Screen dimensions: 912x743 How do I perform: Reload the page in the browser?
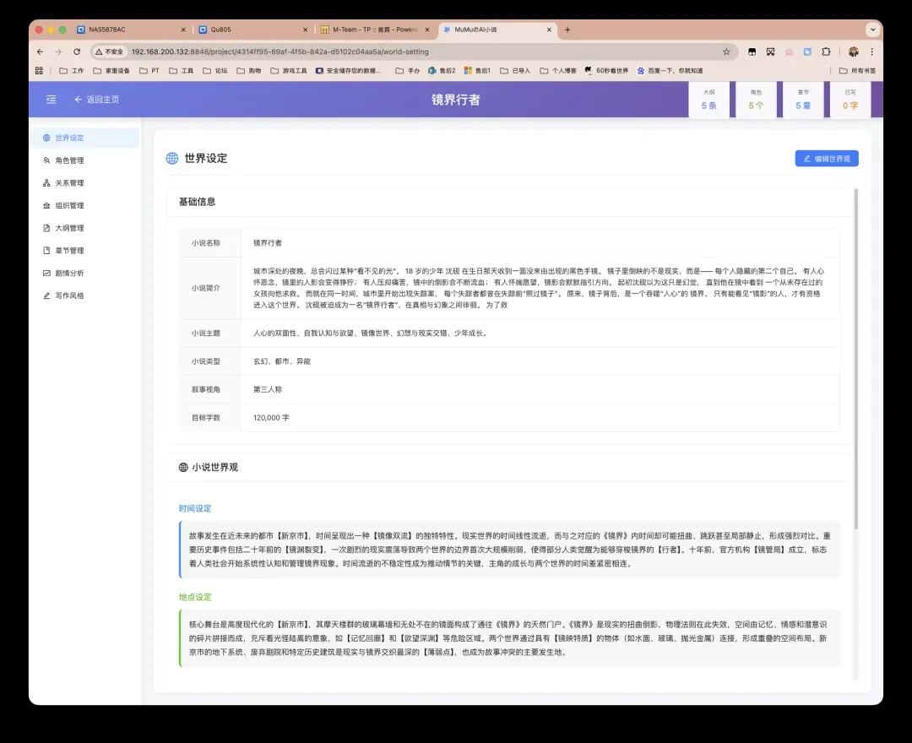(x=77, y=52)
